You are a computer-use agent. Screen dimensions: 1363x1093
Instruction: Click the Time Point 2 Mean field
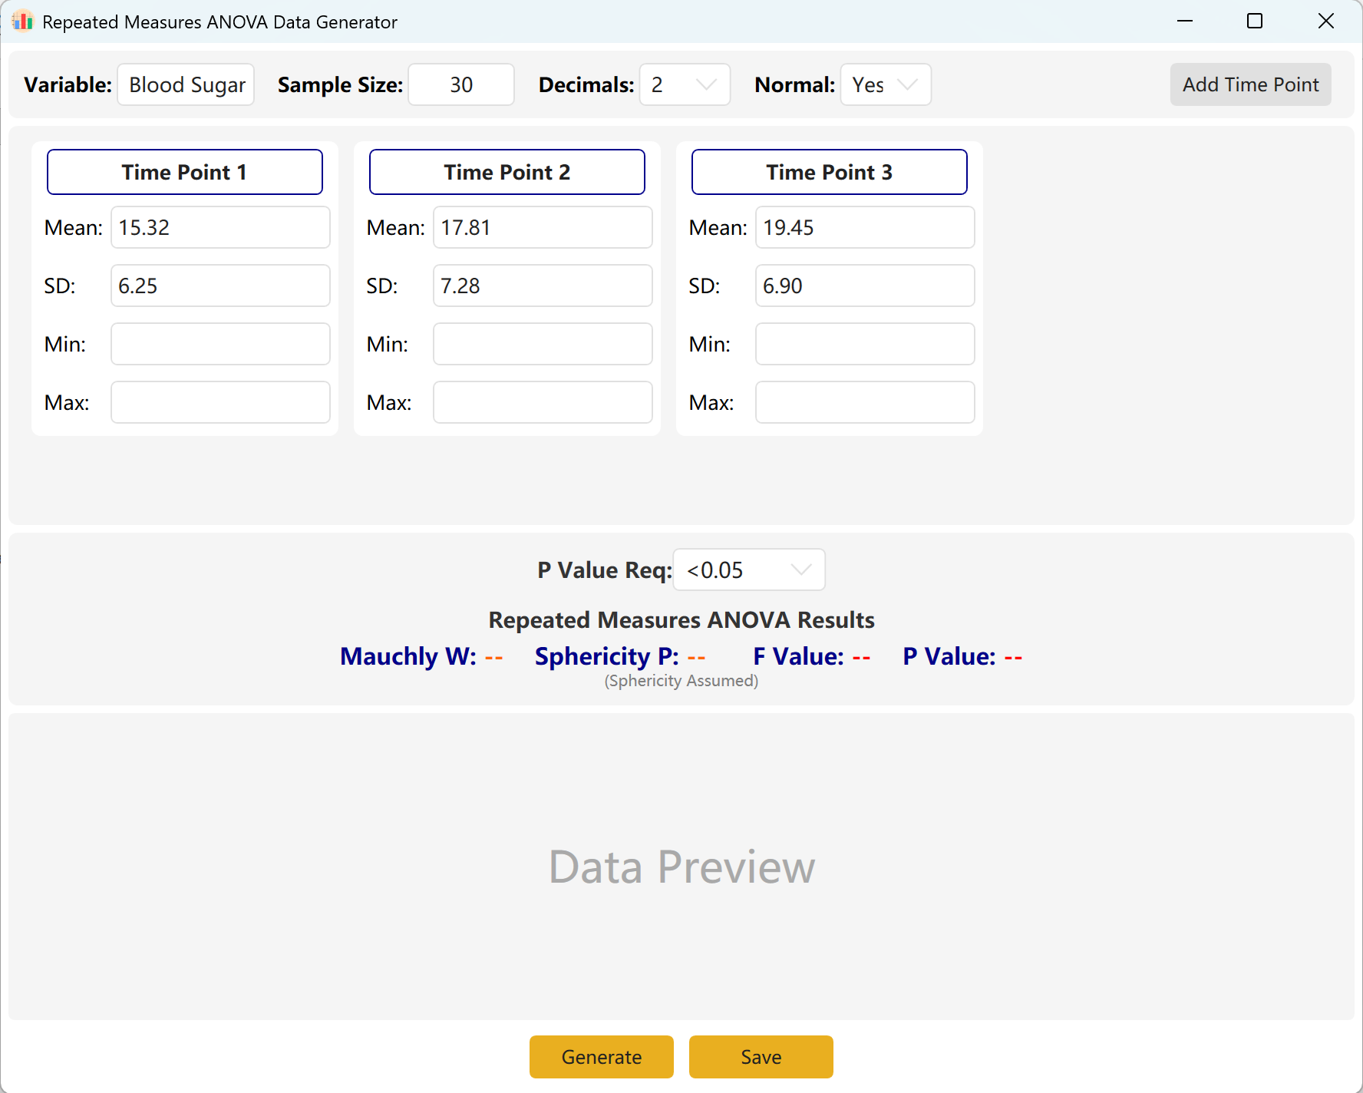[543, 227]
